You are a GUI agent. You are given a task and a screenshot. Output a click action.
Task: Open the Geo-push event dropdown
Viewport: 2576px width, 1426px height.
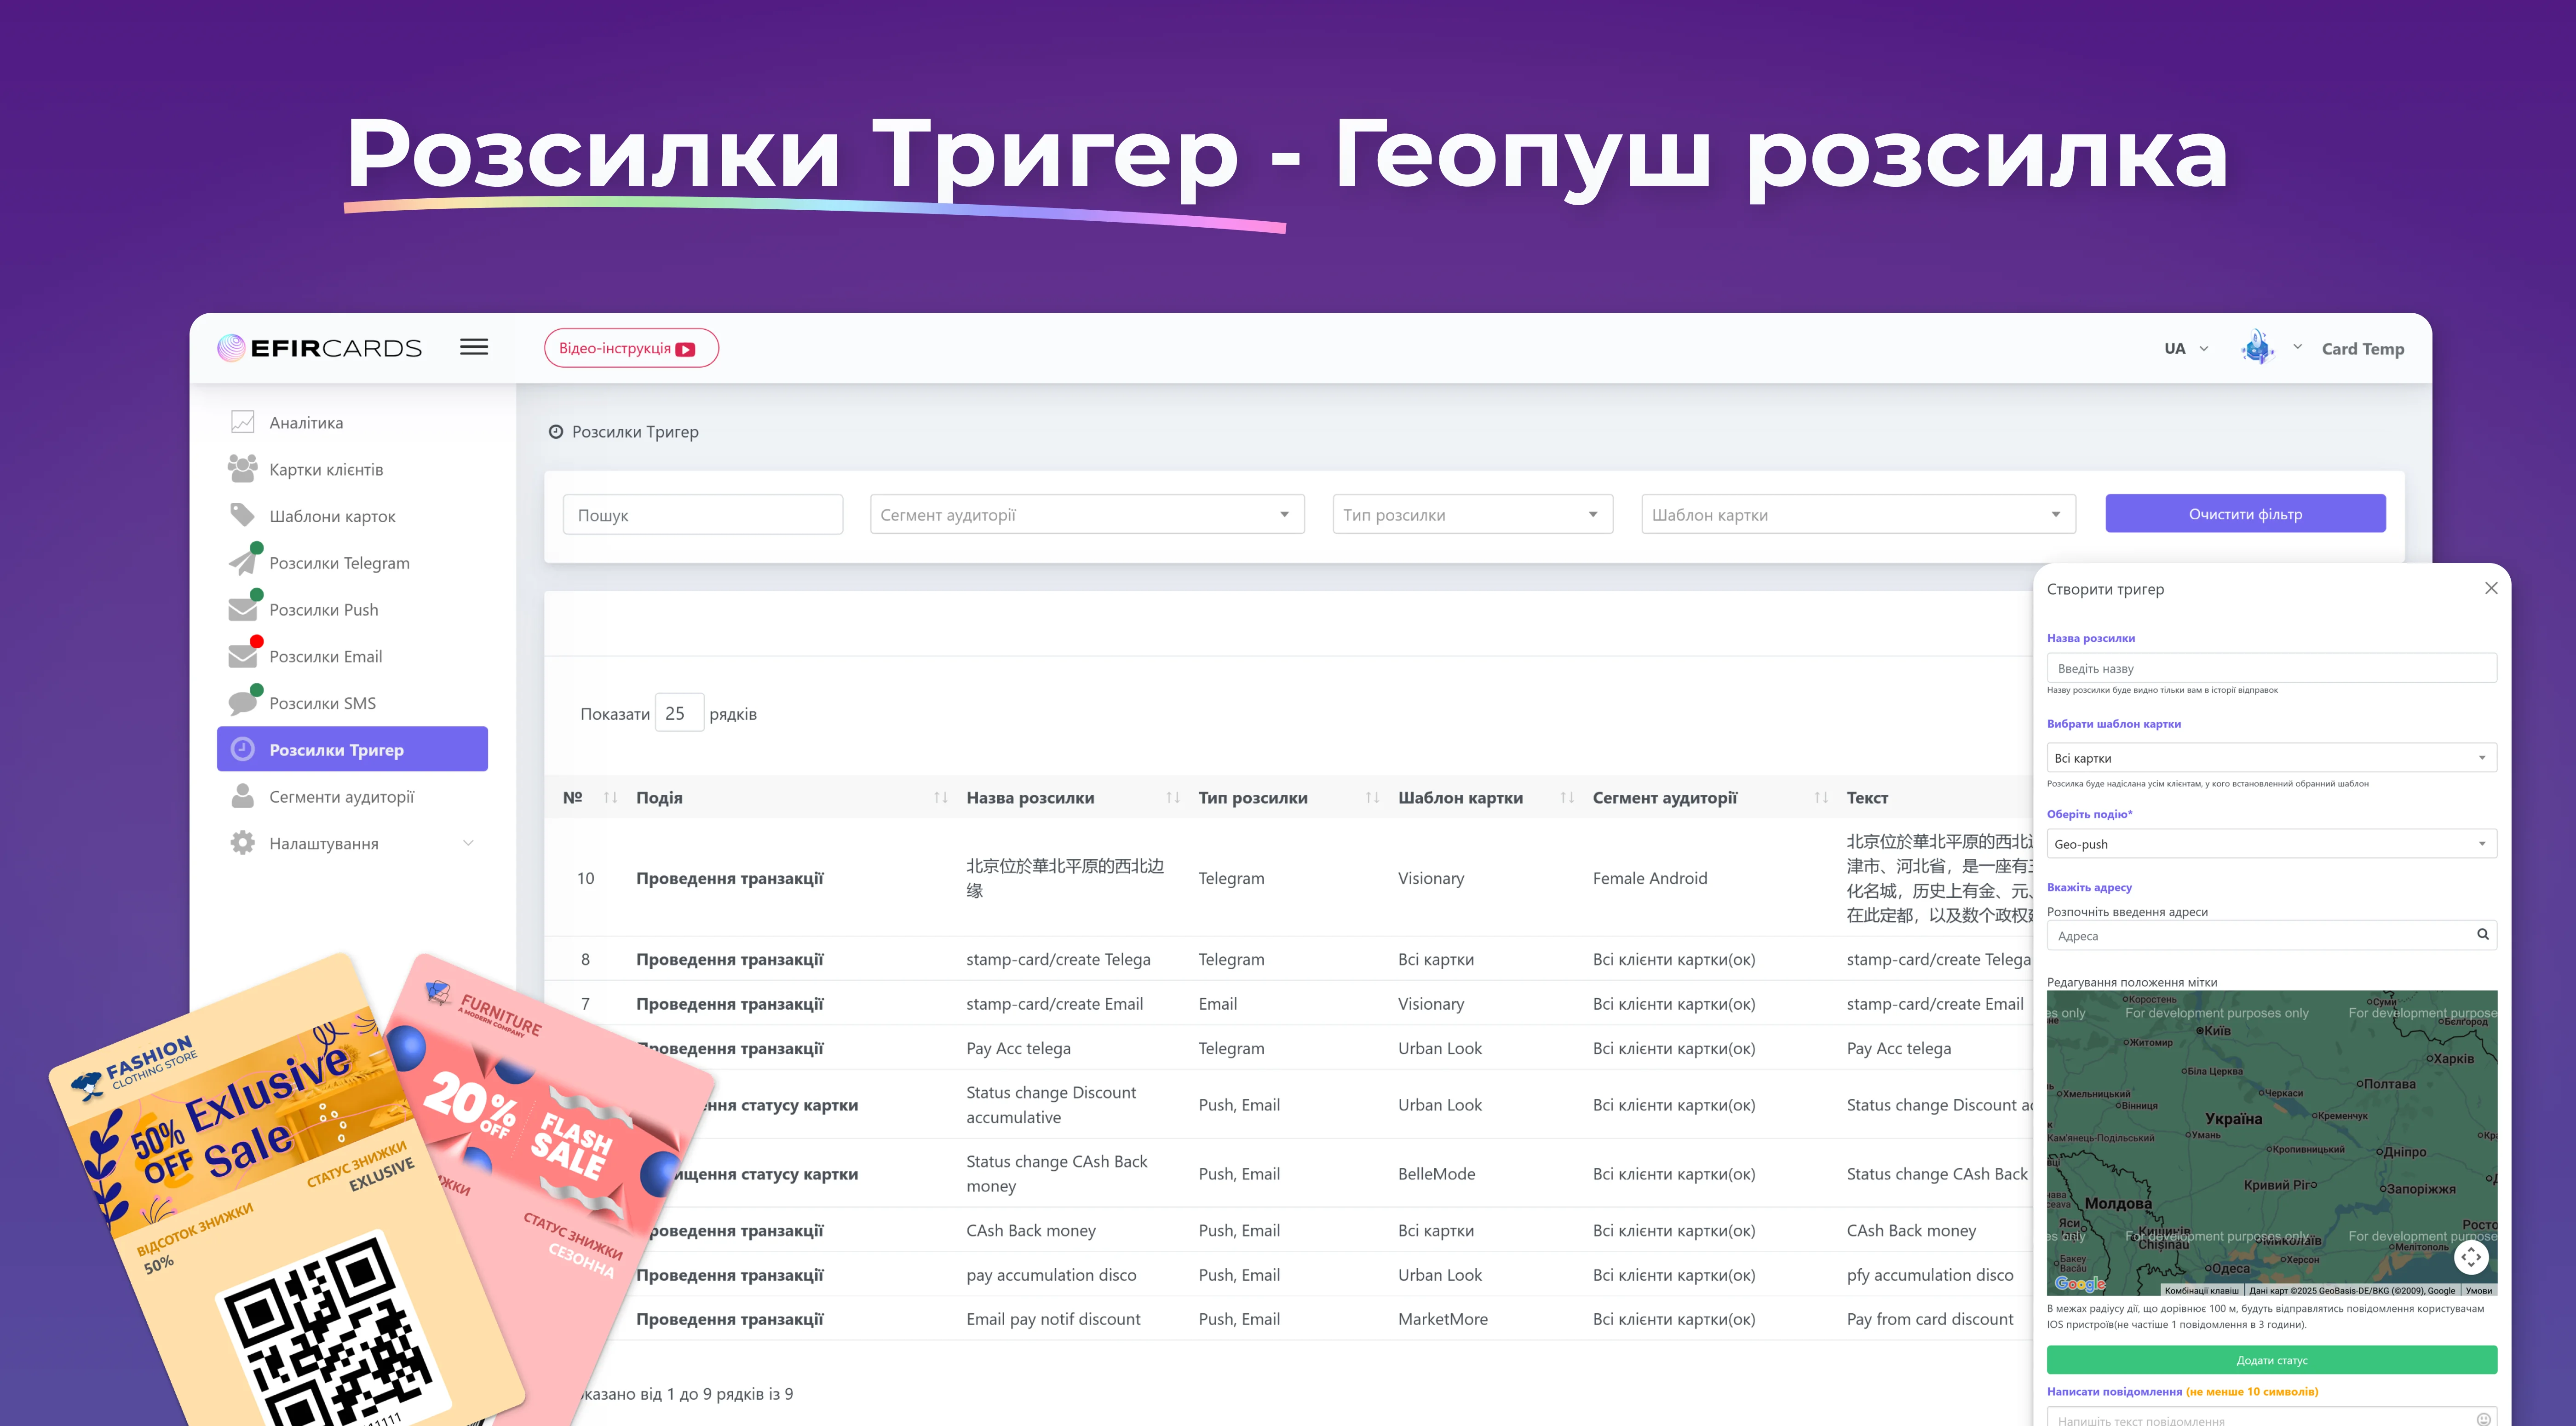(x=2271, y=844)
